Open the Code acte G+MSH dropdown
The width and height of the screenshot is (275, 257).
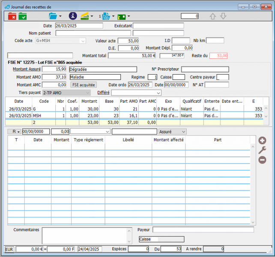coord(83,41)
